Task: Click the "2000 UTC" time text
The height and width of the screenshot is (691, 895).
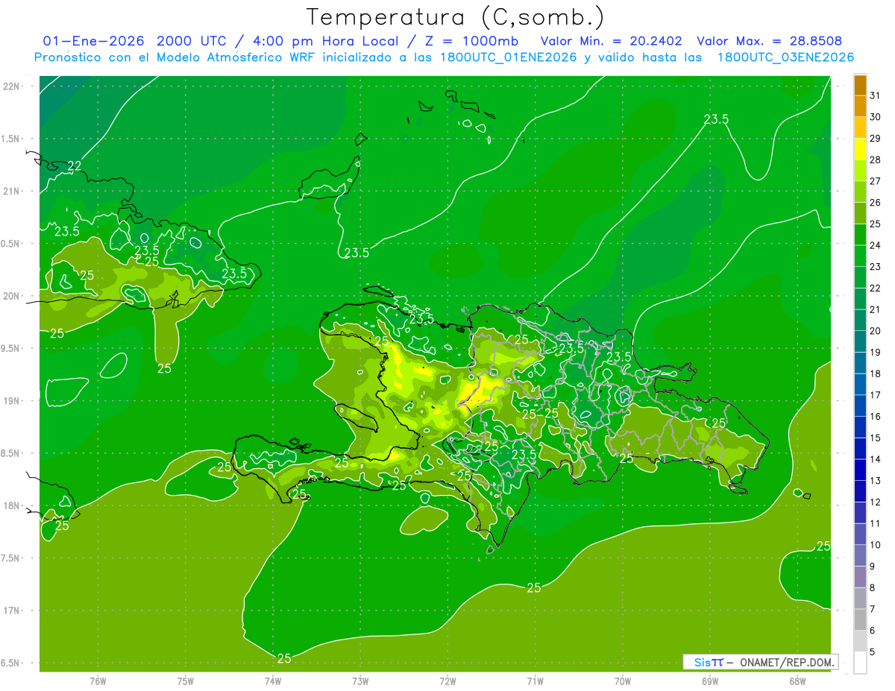Action: (x=192, y=41)
